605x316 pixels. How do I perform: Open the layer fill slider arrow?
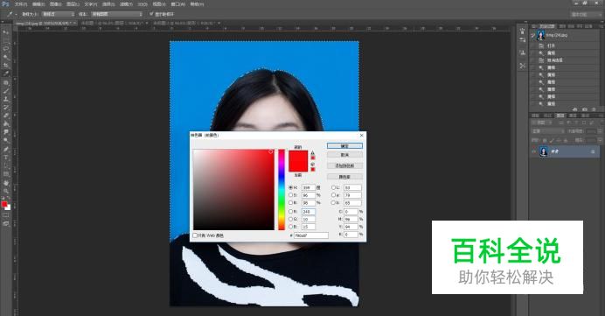[600, 140]
